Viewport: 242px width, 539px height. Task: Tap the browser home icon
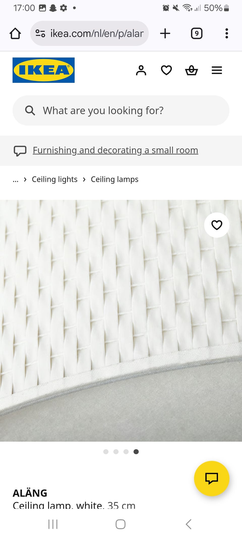[x=15, y=33]
